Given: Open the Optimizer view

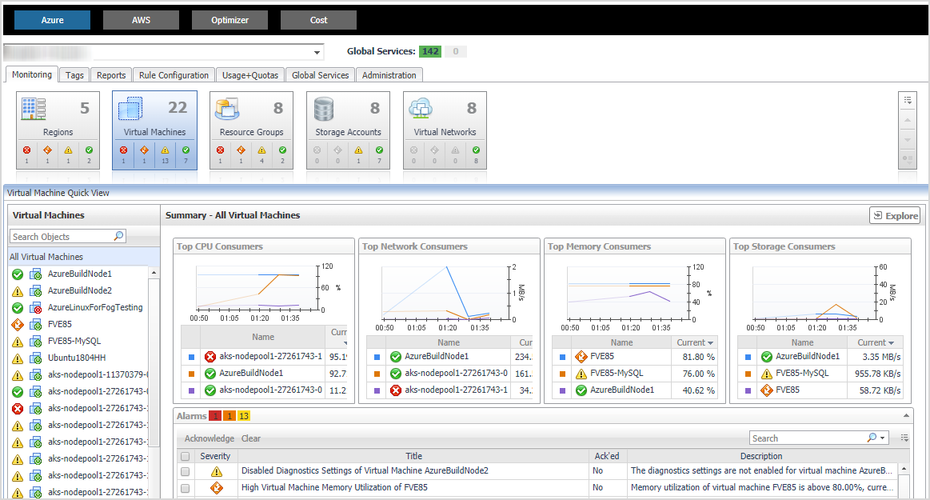Looking at the screenshot, I should click(x=230, y=19).
